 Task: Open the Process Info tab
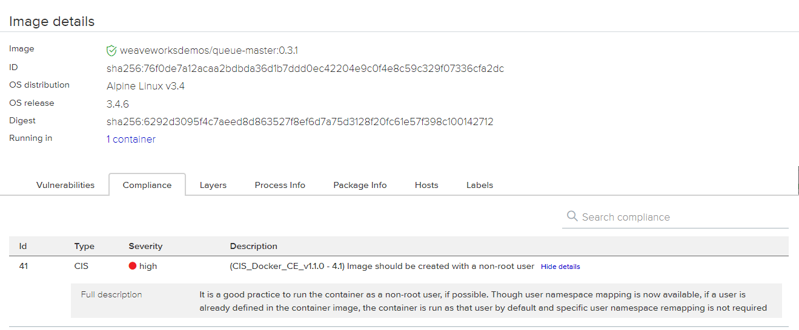pos(280,185)
